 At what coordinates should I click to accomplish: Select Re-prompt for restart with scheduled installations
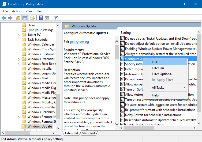pos(160,110)
